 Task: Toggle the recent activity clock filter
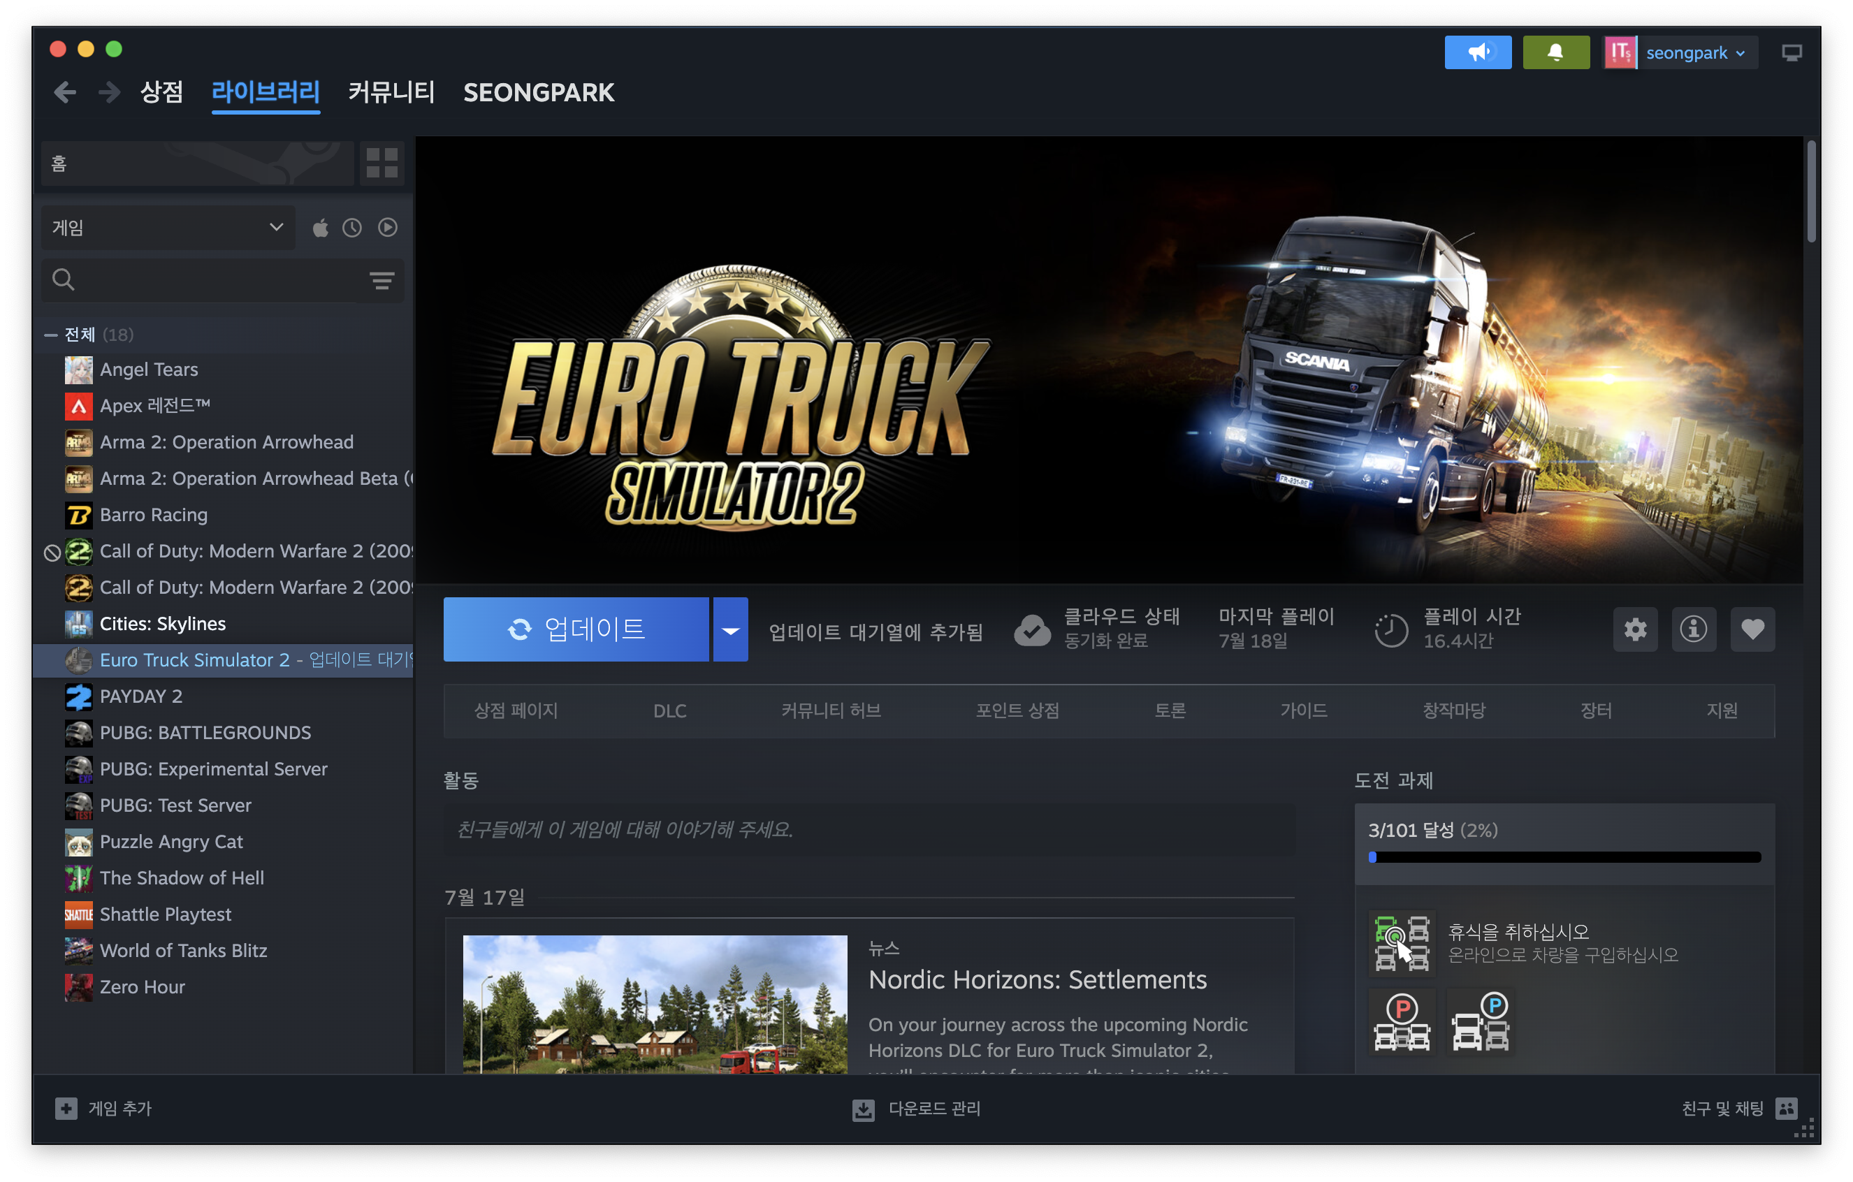coord(351,228)
